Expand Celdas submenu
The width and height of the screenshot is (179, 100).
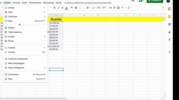coord(25,8)
